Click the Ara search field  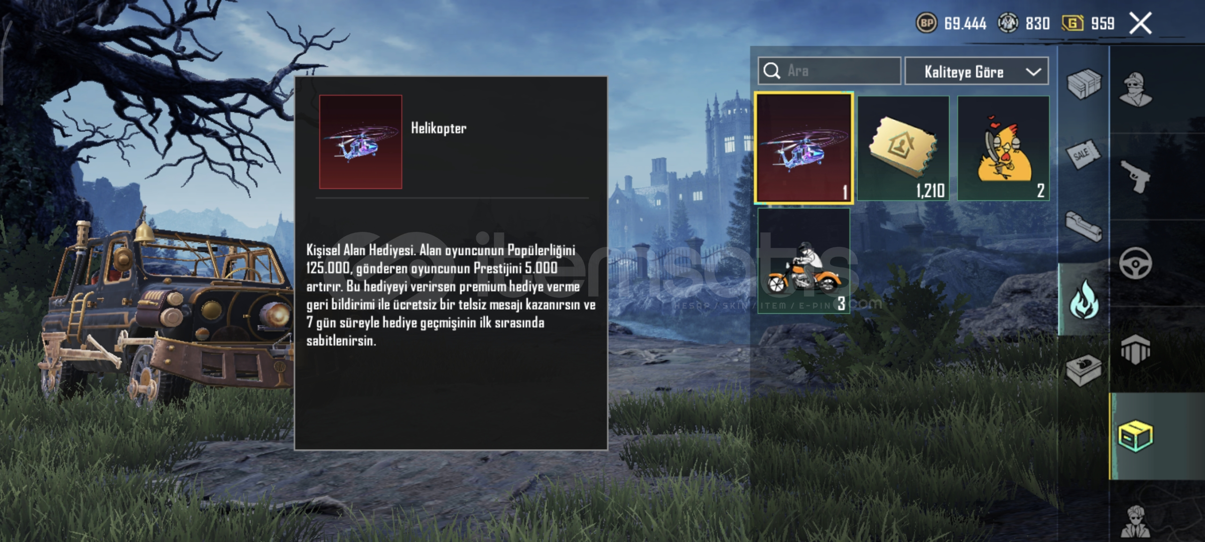pyautogui.click(x=829, y=71)
